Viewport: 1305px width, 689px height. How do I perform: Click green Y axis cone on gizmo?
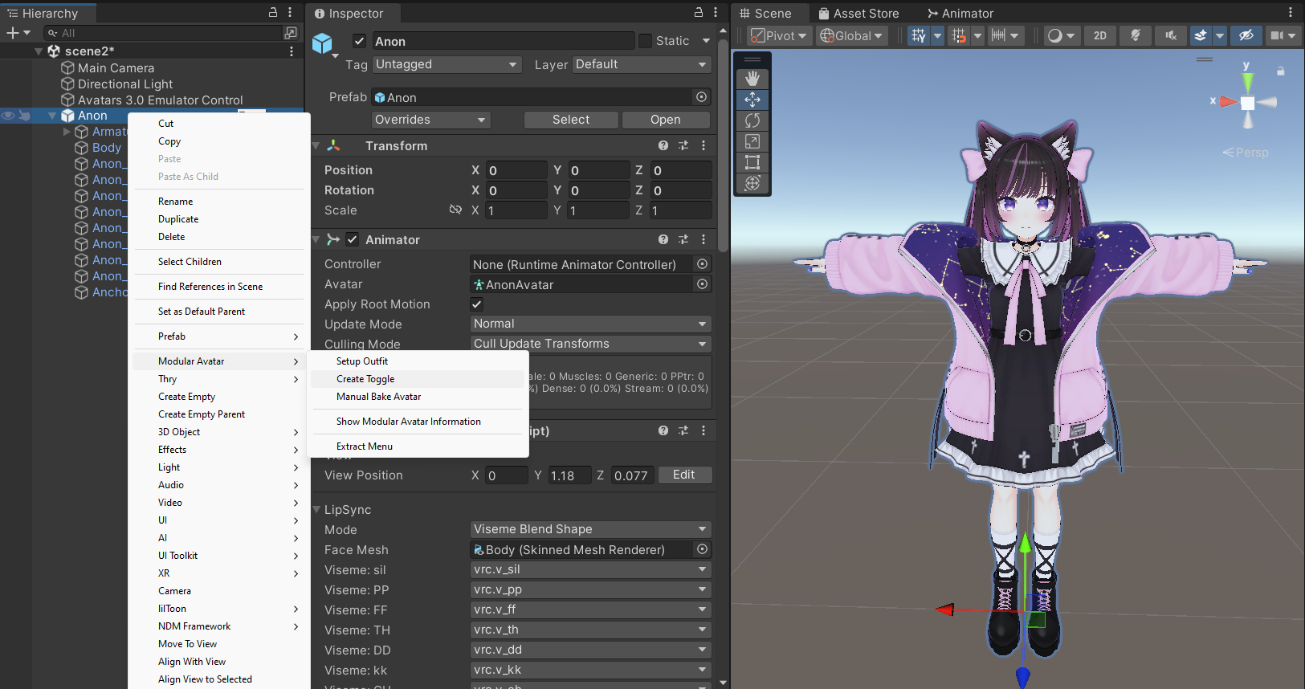tap(1247, 81)
